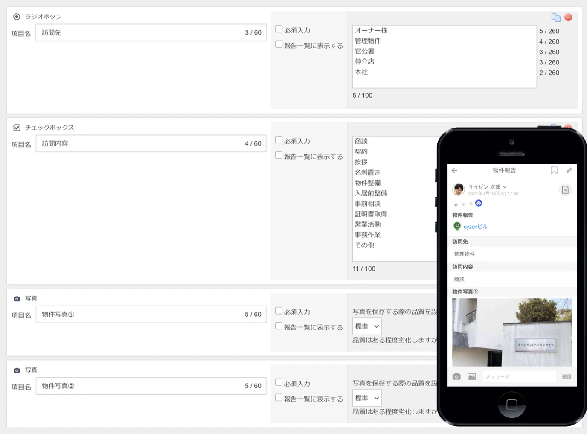The width and height of the screenshot is (587, 434).
Task: Open the 標準 quality dropdown for 物件写真②
Action: click(367, 398)
